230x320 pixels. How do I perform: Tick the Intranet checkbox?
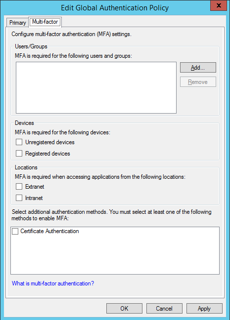click(19, 198)
